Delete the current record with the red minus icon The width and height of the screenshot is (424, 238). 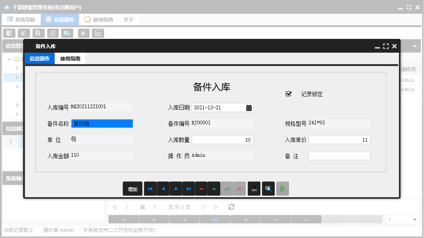(x=201, y=189)
